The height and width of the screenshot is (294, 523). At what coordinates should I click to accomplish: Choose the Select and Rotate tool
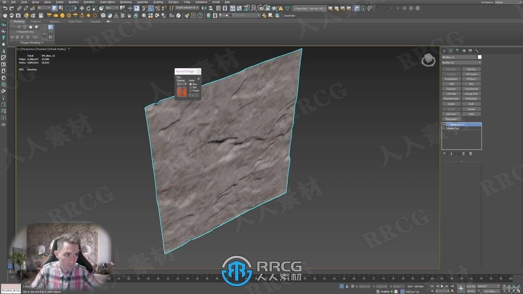click(x=88, y=8)
